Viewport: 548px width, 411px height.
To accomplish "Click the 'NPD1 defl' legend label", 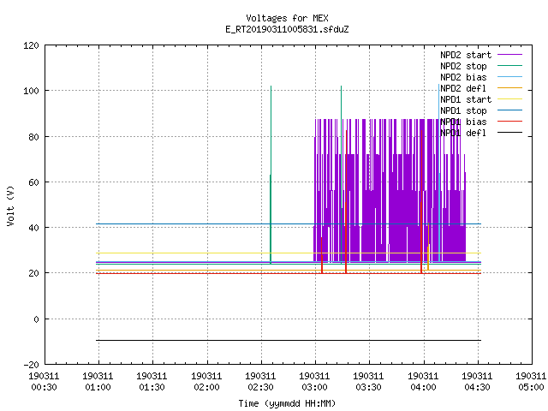I will tap(463, 134).
